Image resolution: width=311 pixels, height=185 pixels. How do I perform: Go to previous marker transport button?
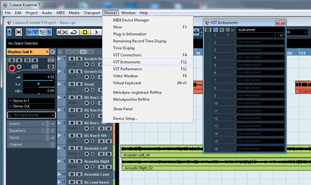59,32
